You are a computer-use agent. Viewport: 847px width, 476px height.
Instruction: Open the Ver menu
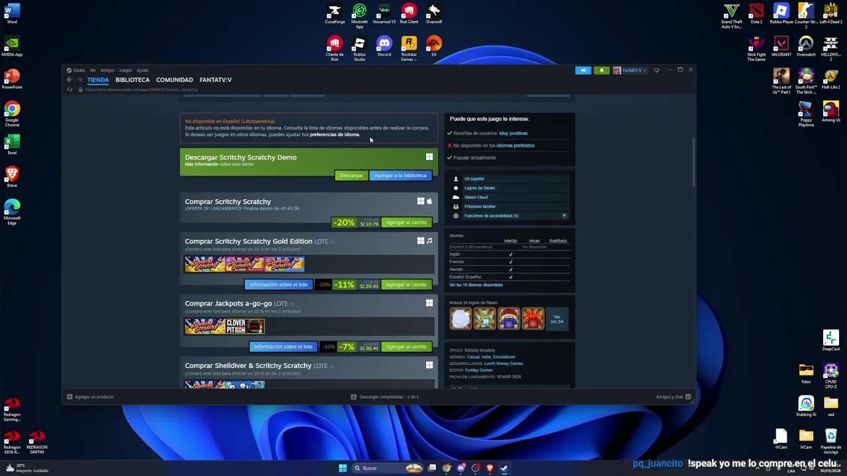coord(93,70)
